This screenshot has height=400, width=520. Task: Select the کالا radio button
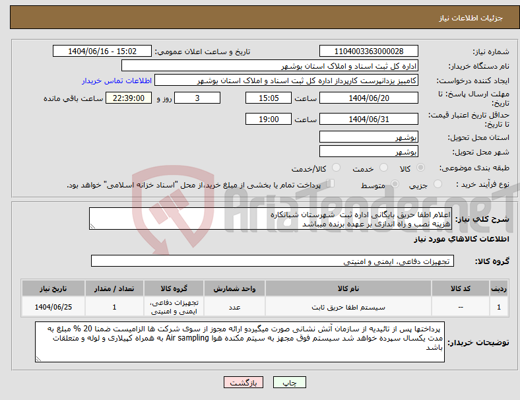pyautogui.click(x=420, y=168)
